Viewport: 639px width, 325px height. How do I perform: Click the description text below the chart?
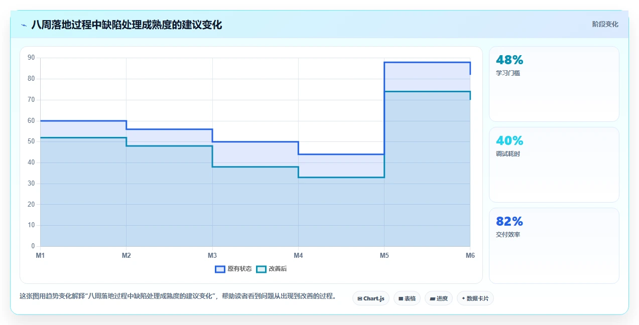(178, 296)
